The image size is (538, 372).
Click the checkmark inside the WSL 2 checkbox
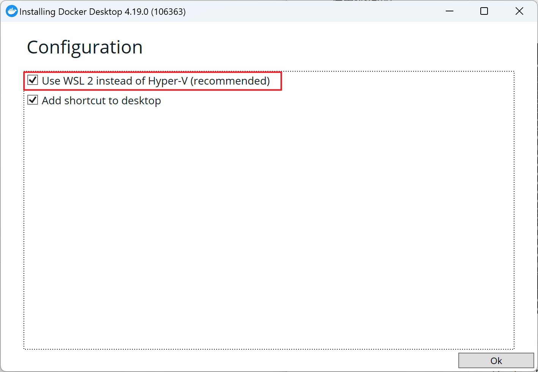pyautogui.click(x=33, y=80)
